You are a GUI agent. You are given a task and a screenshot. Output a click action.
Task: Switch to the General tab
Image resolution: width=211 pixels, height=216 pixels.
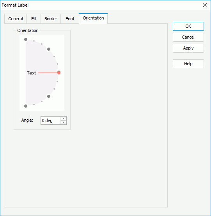16,19
